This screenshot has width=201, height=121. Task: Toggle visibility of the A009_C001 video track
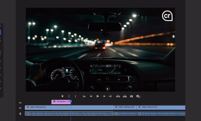[x=20, y=108]
